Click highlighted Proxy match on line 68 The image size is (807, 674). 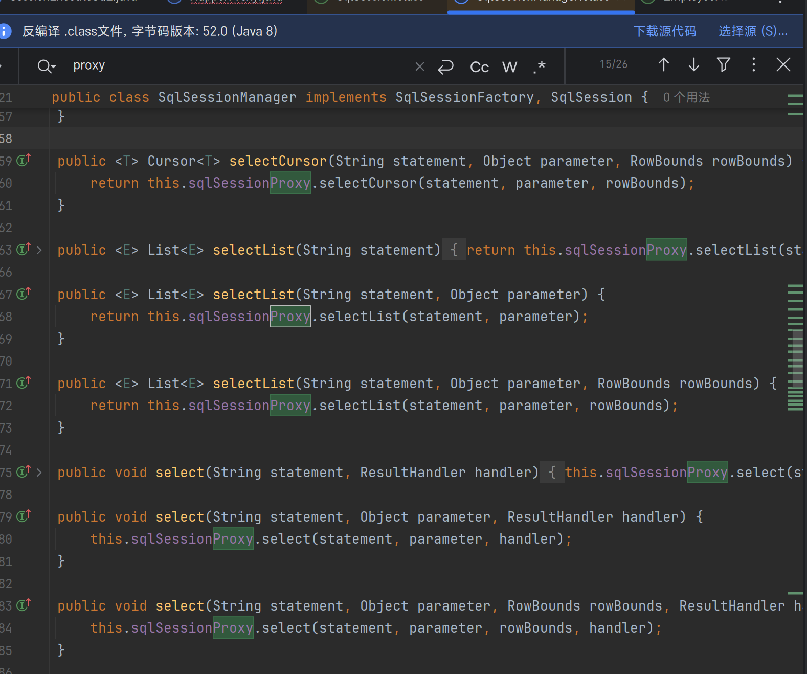(x=290, y=317)
